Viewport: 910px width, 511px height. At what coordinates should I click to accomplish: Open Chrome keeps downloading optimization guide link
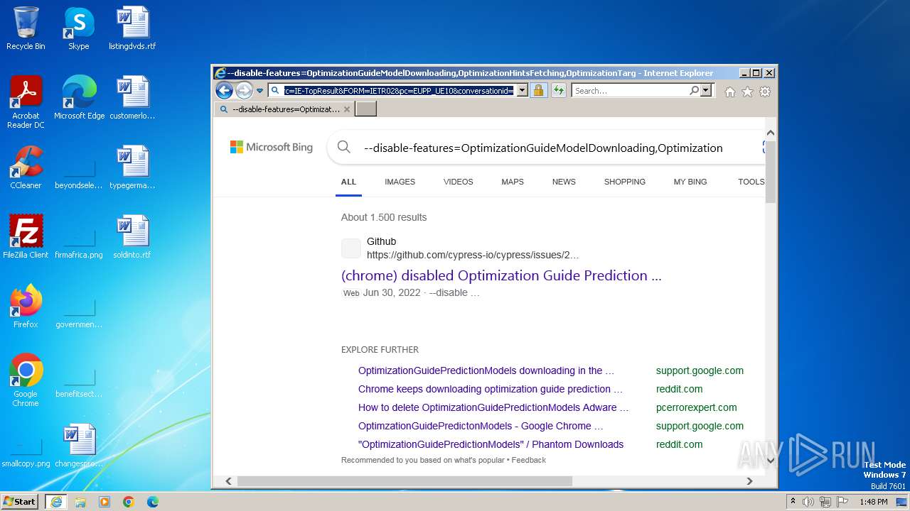tap(491, 389)
